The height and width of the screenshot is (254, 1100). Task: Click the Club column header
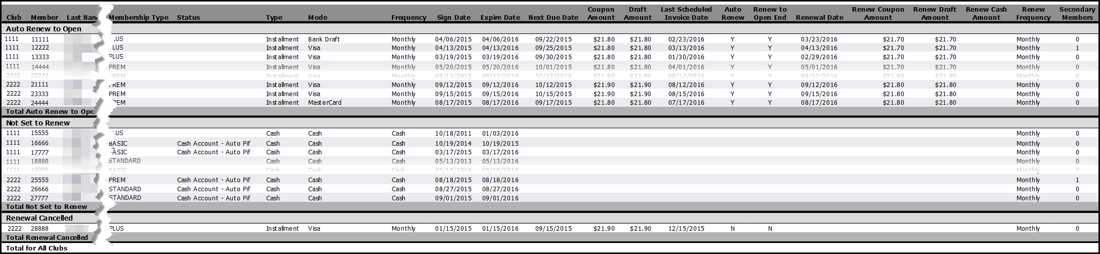pyautogui.click(x=14, y=18)
